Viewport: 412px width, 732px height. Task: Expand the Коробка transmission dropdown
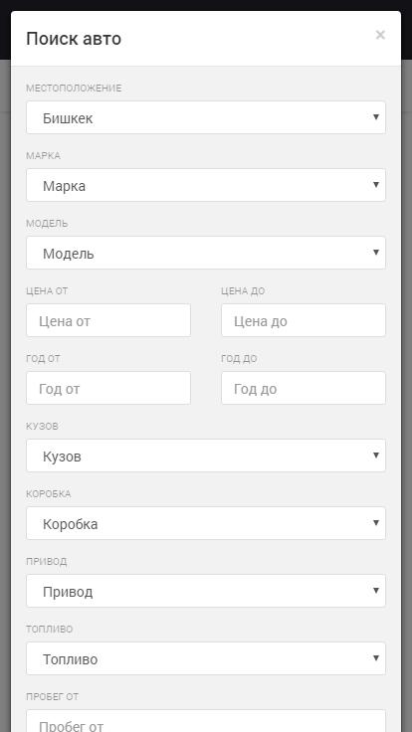pyautogui.click(x=206, y=523)
